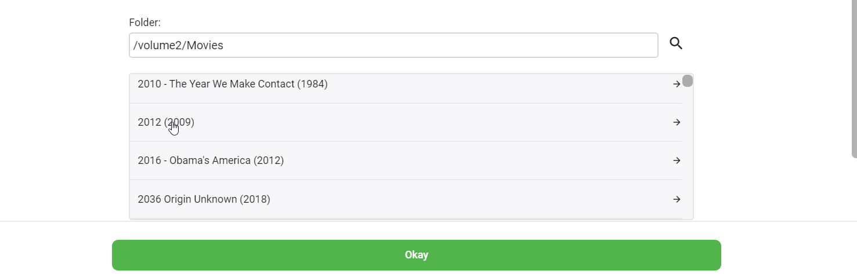Click blank area of the 2036 Origin Unknown row
Image resolution: width=857 pixels, height=274 pixels.
[464, 199]
